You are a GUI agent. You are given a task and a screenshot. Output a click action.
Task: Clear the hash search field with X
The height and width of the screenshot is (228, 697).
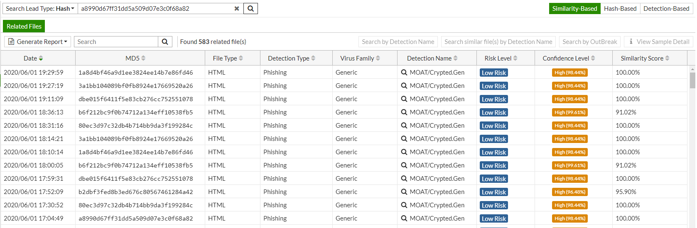pyautogui.click(x=237, y=8)
